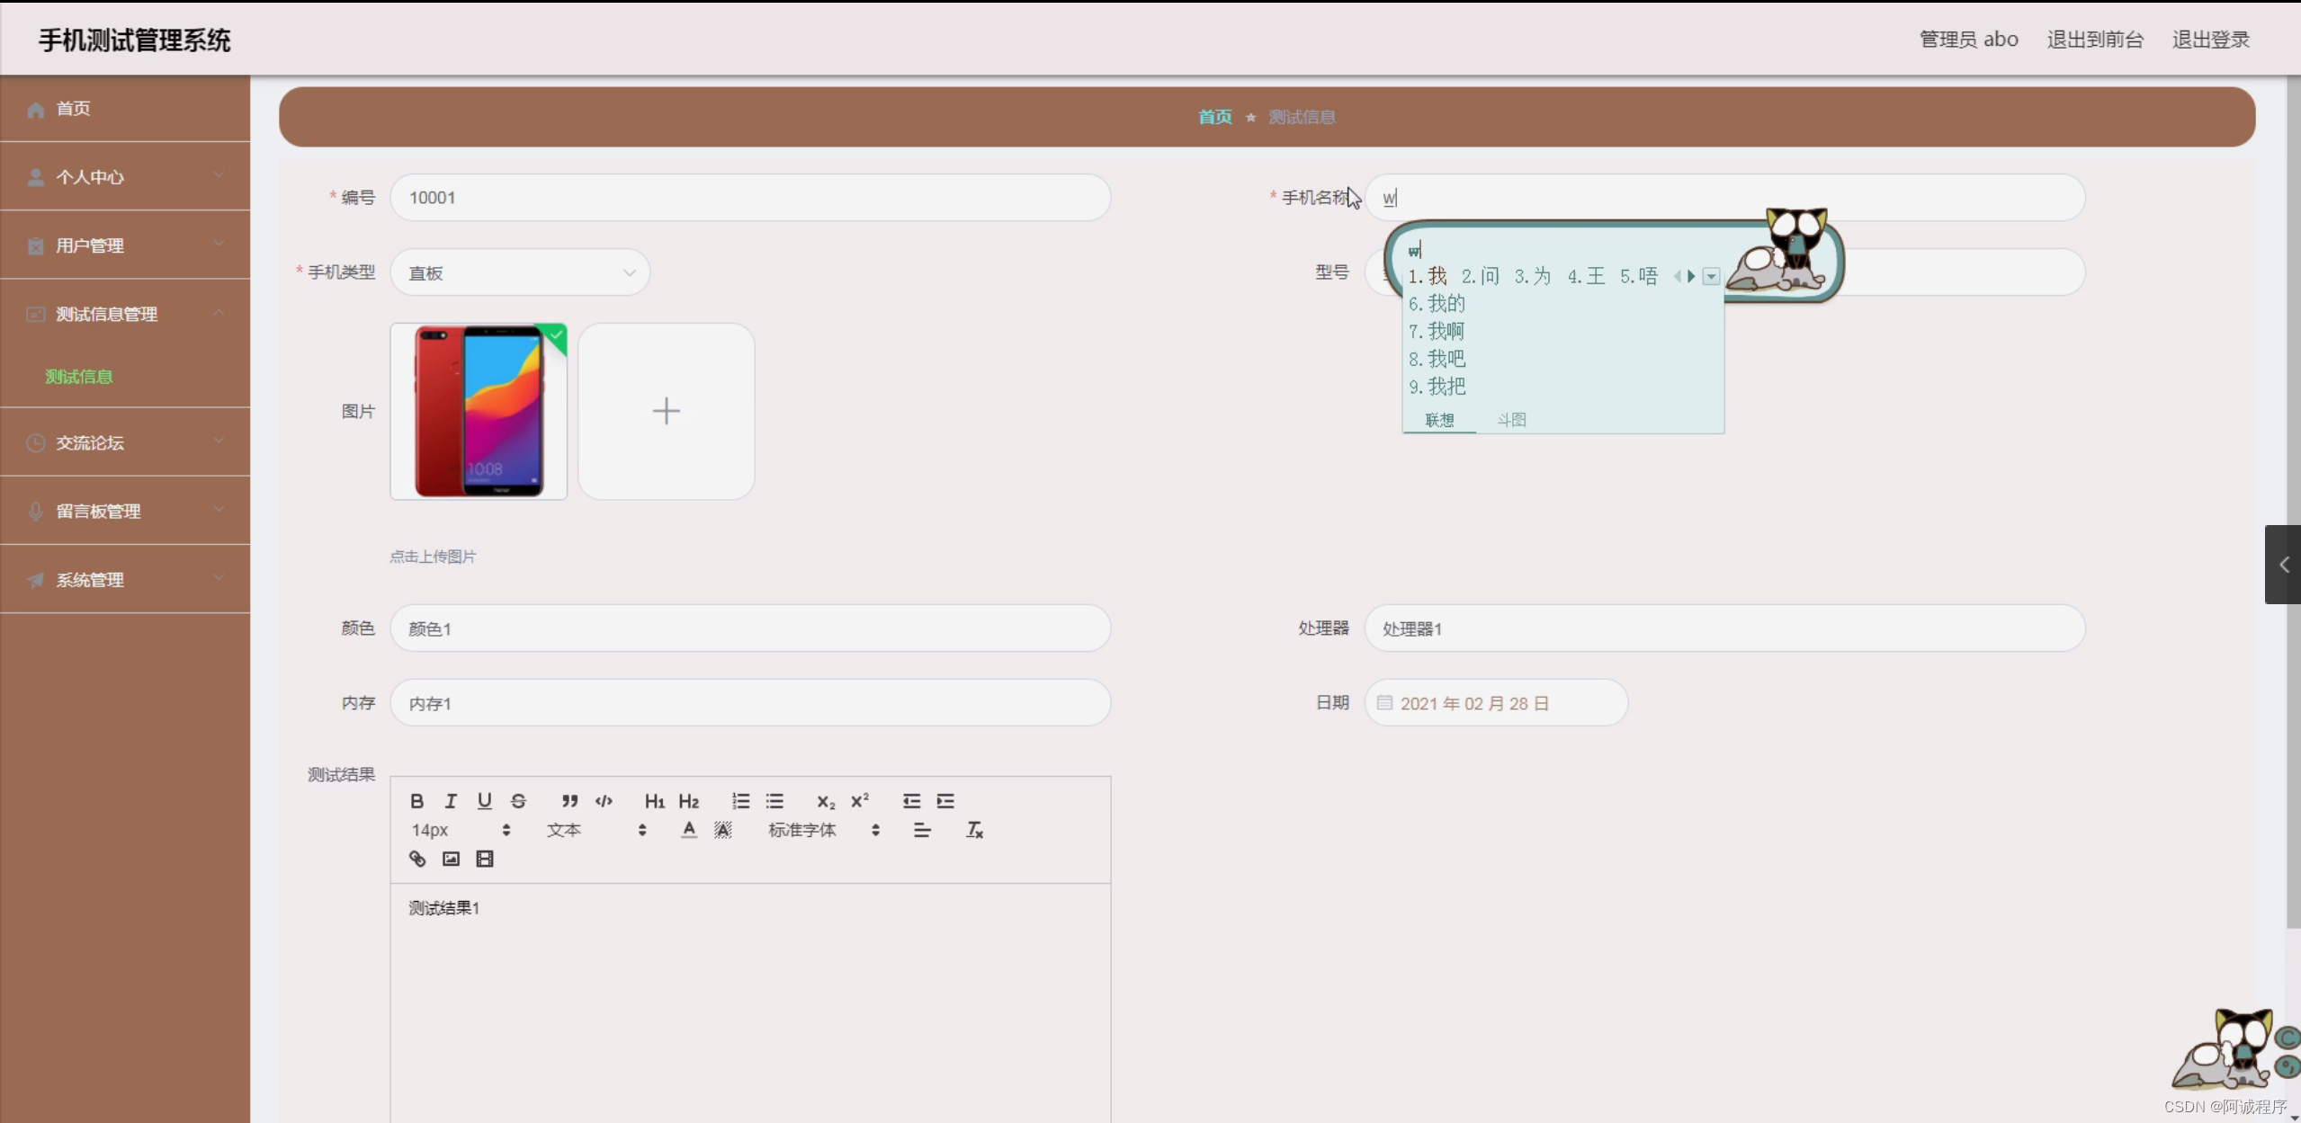The image size is (2301, 1123).
Task: Select 测试信息 in the sidebar menu
Action: point(79,377)
